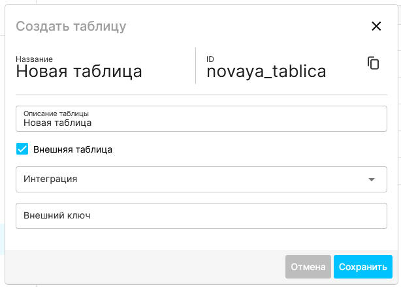
Task: Click the Создать таблицу dialog title
Action: click(71, 26)
